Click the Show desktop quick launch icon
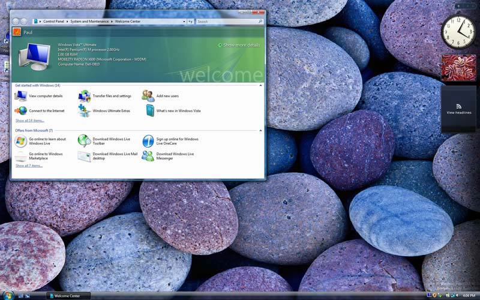 21,296
